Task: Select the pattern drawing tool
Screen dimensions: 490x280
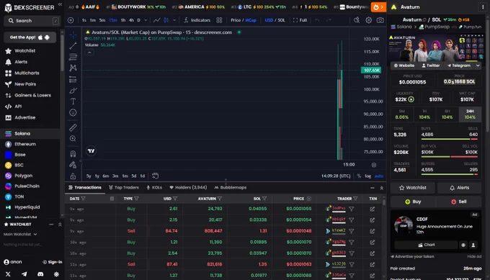Action: (73, 68)
